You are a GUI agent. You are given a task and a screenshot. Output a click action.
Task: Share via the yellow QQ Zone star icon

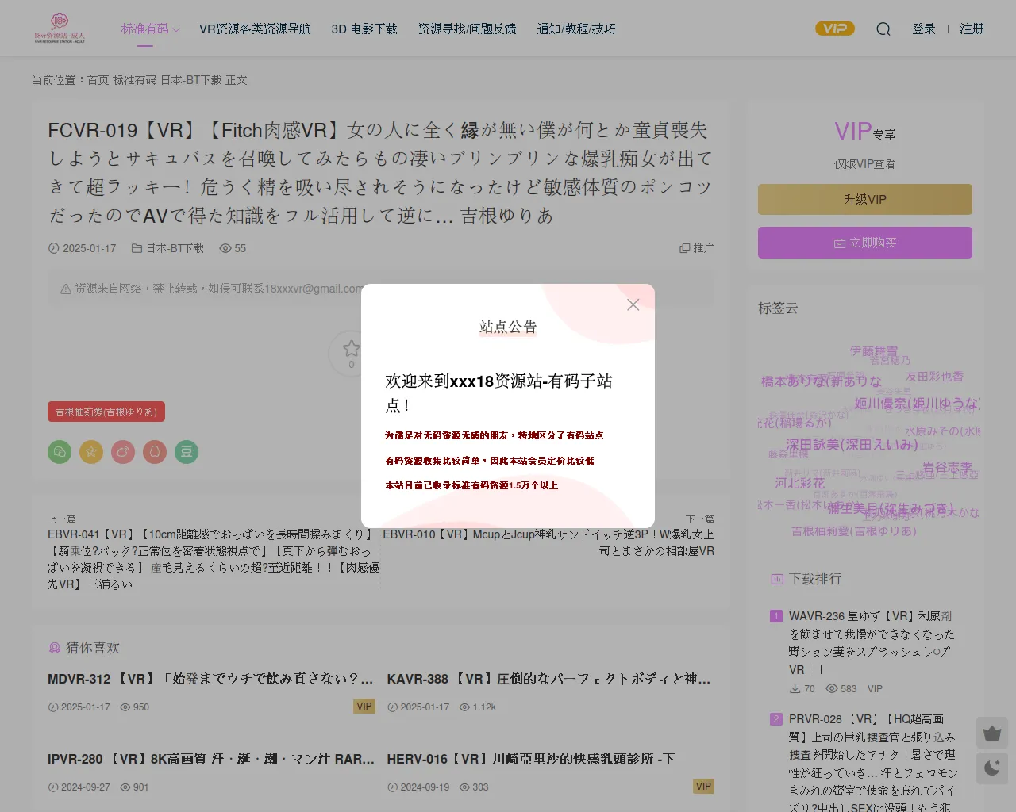tap(91, 452)
